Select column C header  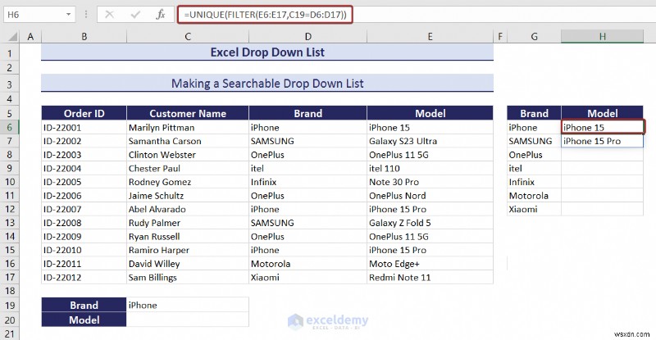(188, 37)
